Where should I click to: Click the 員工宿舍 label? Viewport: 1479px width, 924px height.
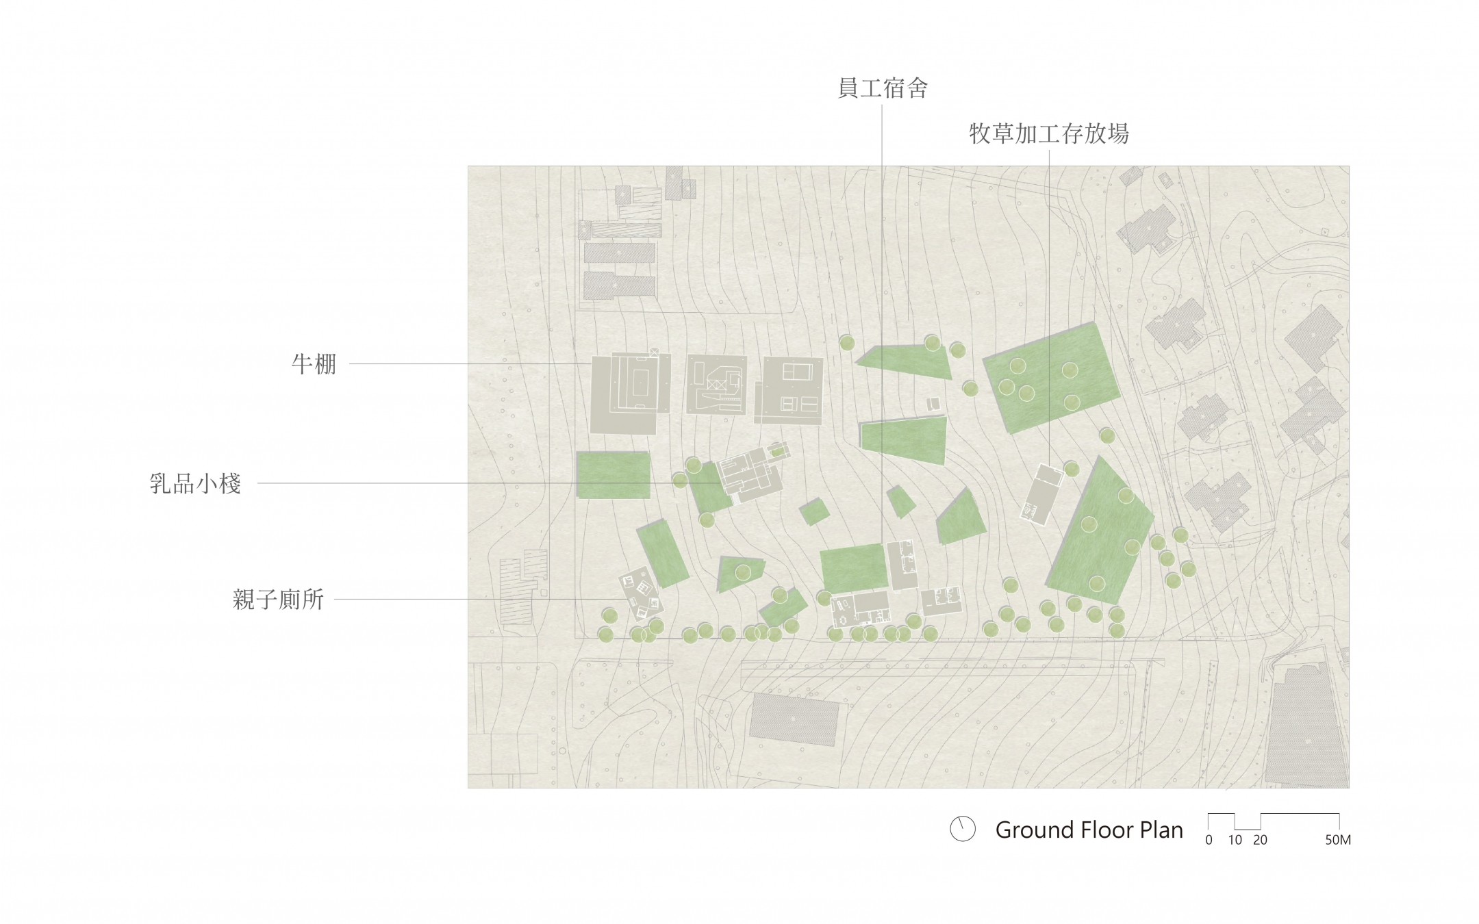pyautogui.click(x=883, y=88)
